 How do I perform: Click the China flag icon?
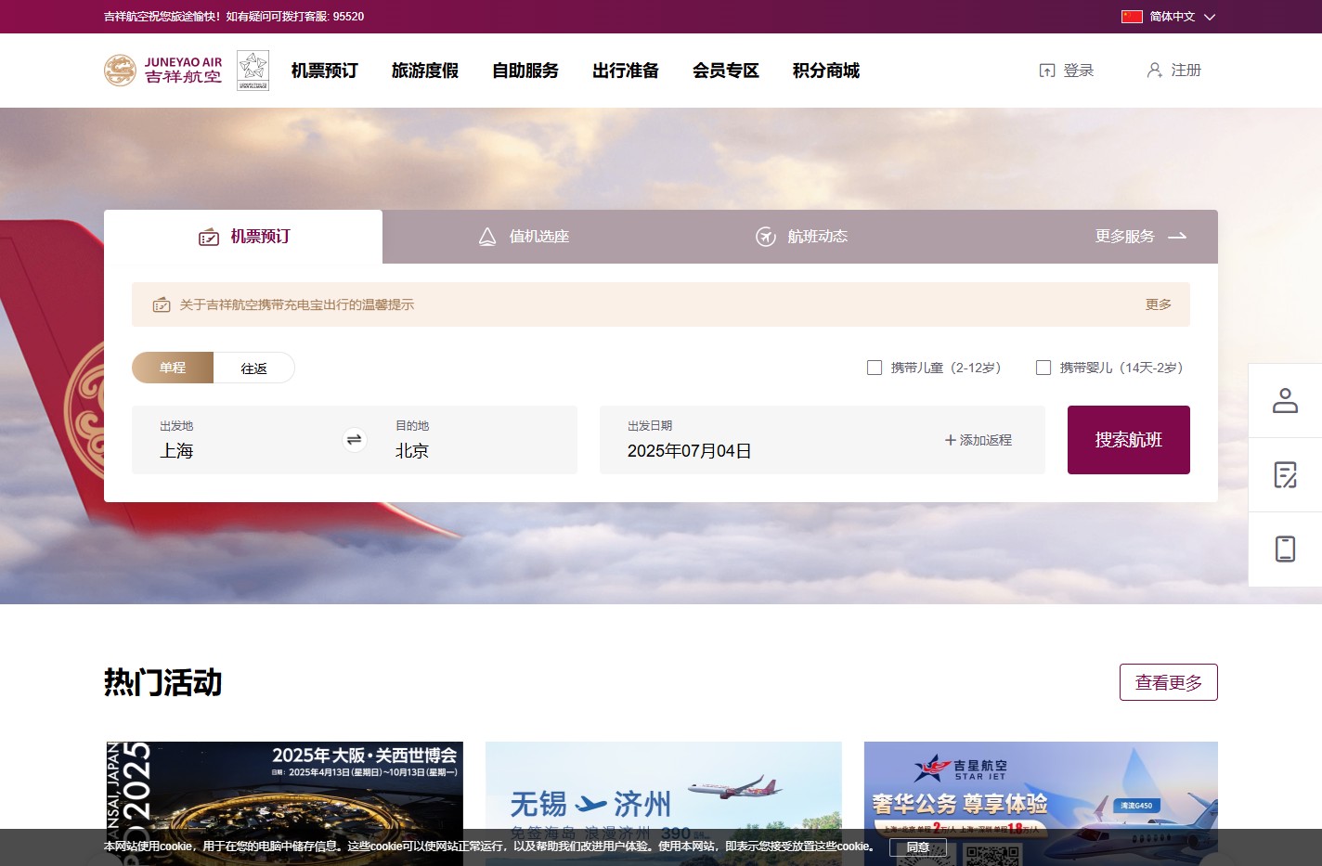point(1132,17)
